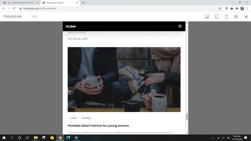Click the address bar URL

click(x=40, y=9)
